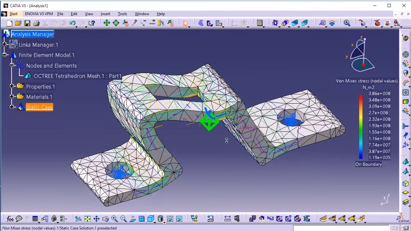The height and width of the screenshot is (231, 411).
Task: Save the analysis with the floppy disk icon
Action: coord(27,23)
